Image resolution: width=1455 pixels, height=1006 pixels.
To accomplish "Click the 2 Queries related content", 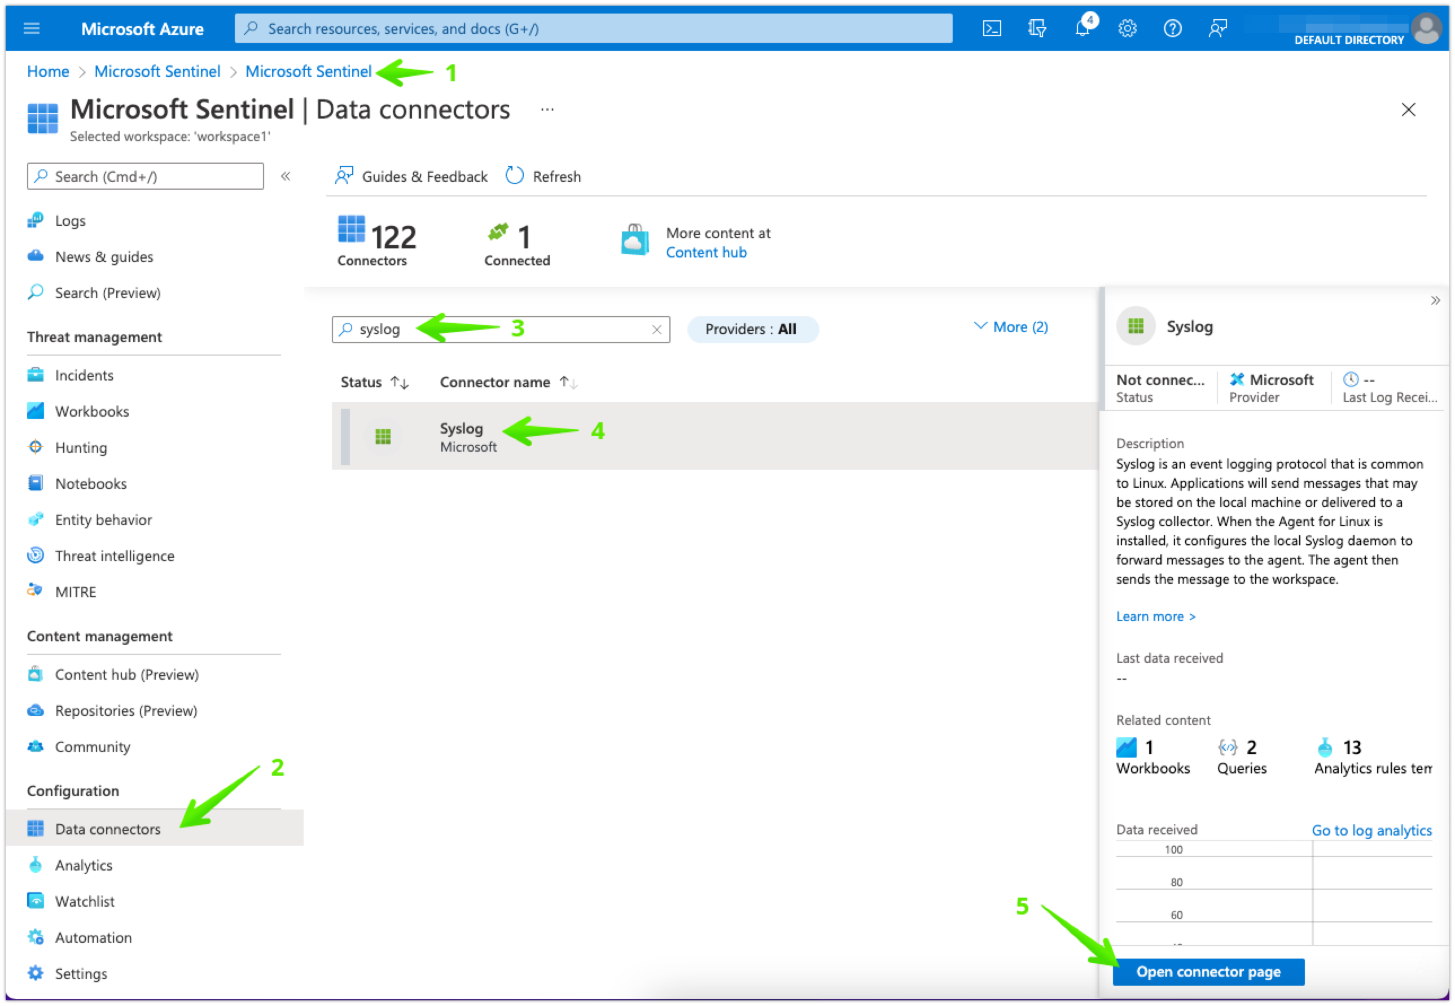I will click(1242, 756).
